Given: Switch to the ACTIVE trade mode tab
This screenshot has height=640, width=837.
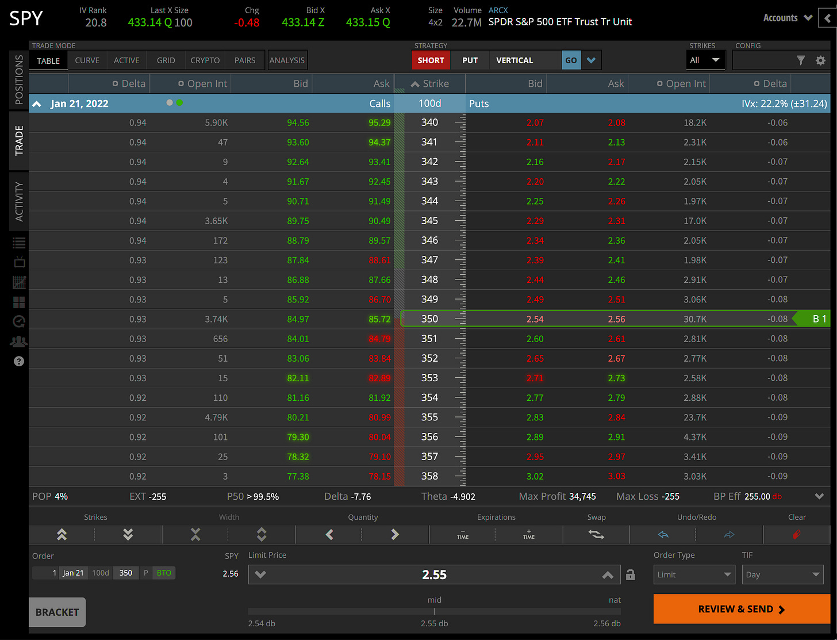Looking at the screenshot, I should (126, 60).
